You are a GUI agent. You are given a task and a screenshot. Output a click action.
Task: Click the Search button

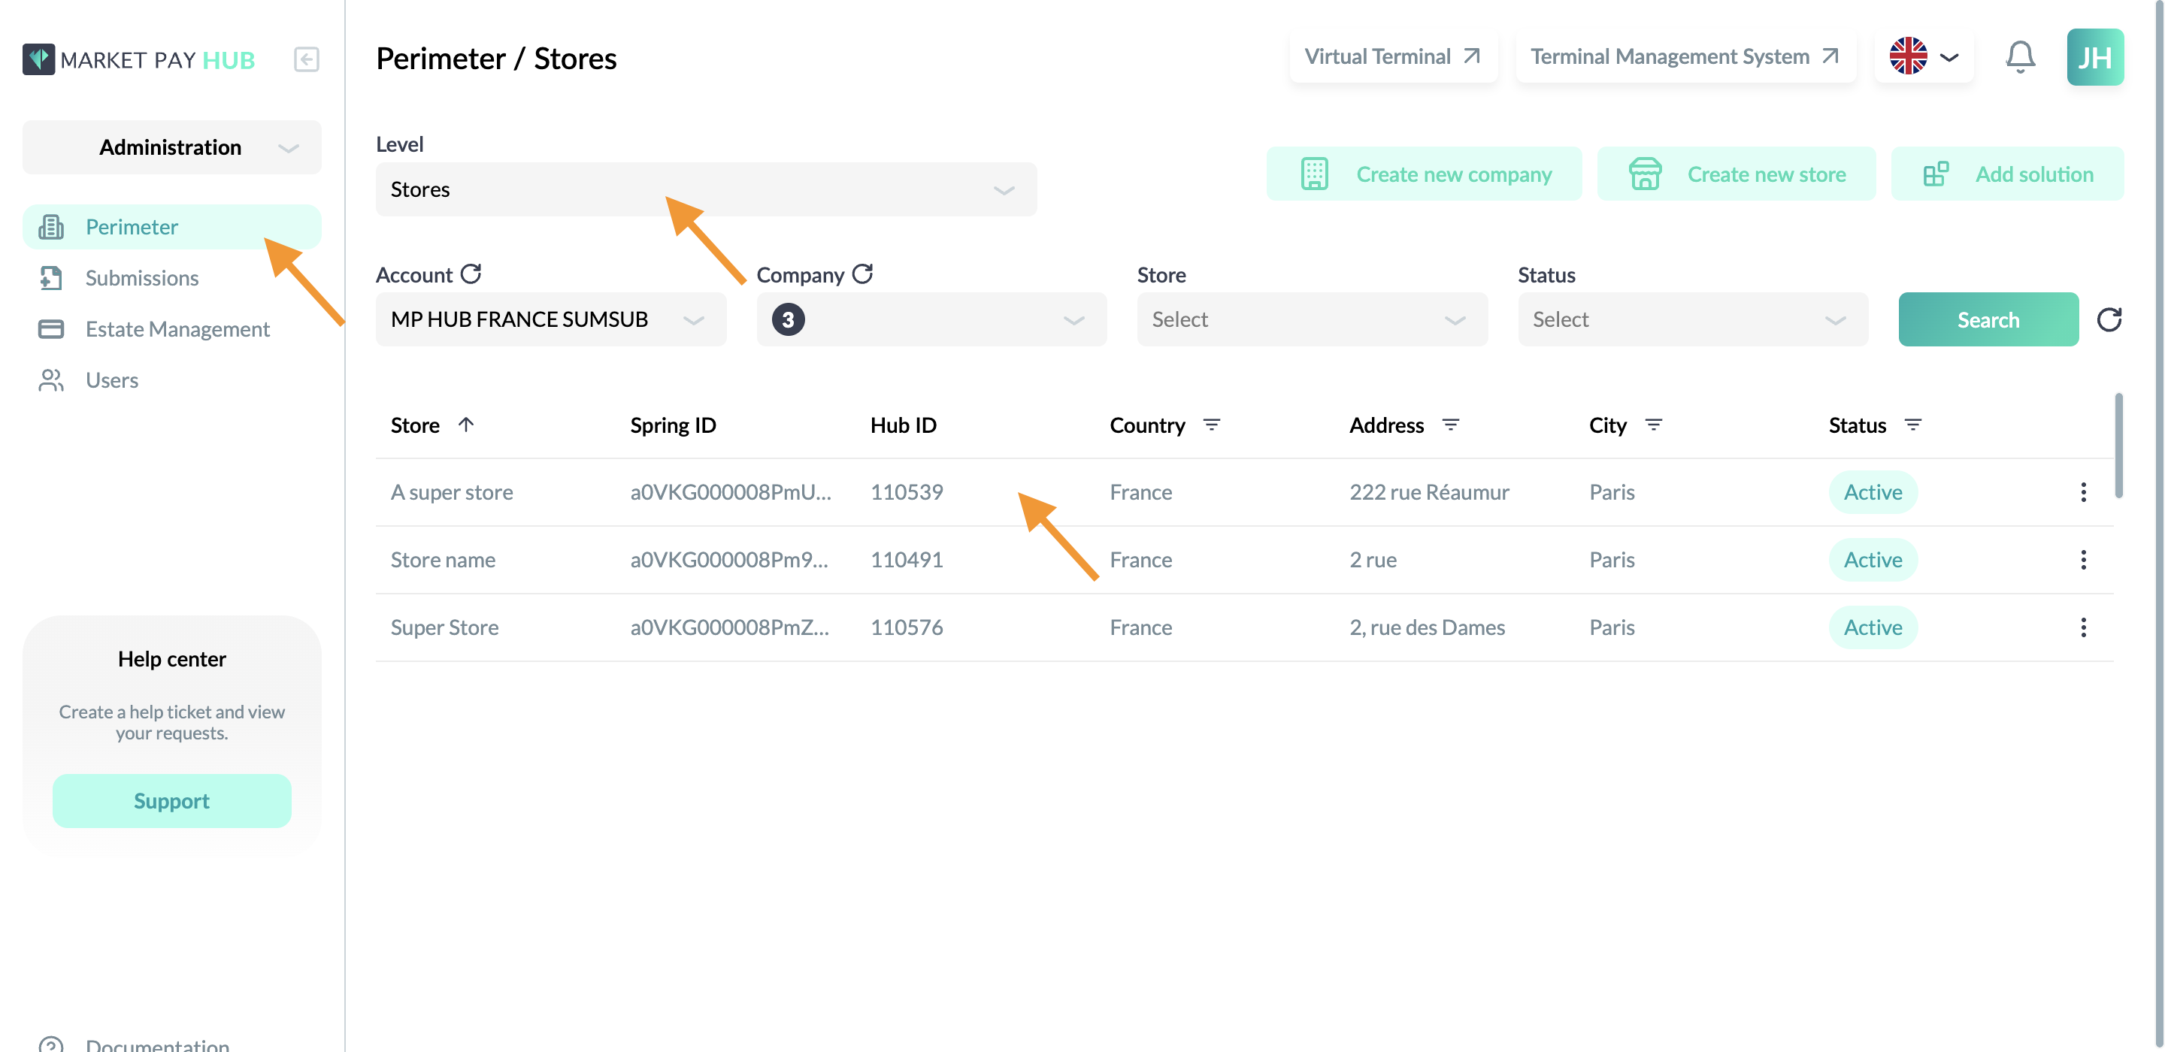[x=1988, y=319]
